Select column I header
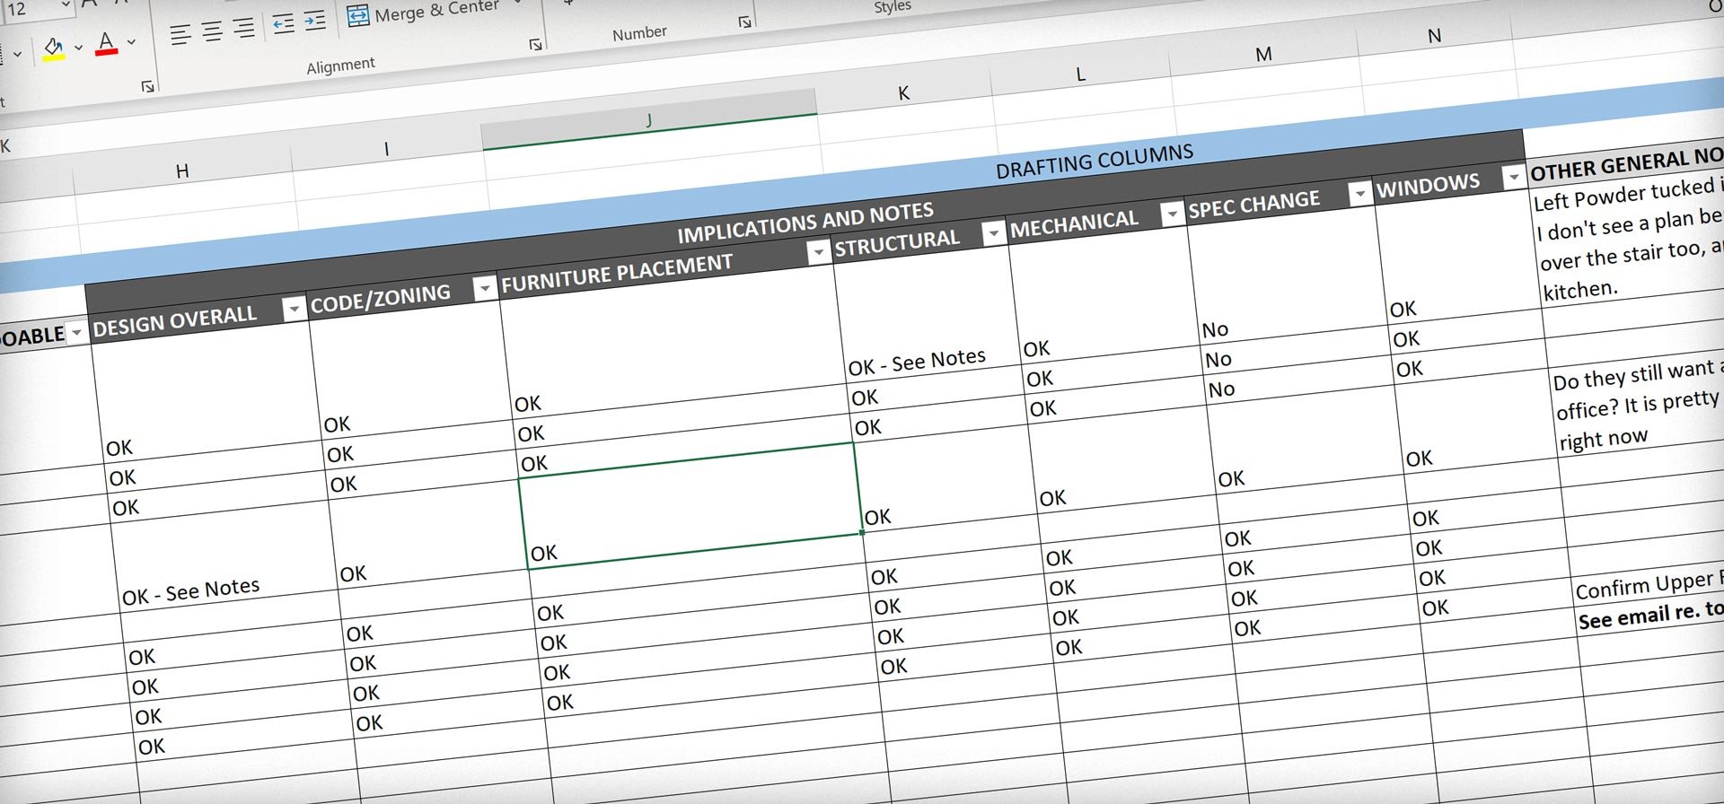Viewport: 1724px width, 804px height. (x=387, y=149)
